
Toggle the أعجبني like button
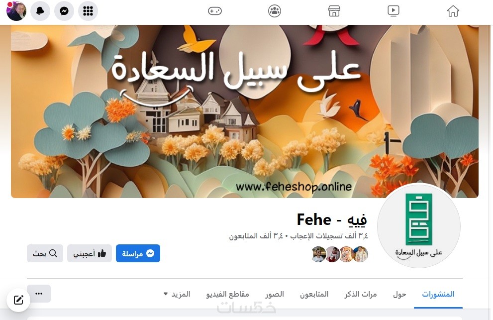pos(89,253)
